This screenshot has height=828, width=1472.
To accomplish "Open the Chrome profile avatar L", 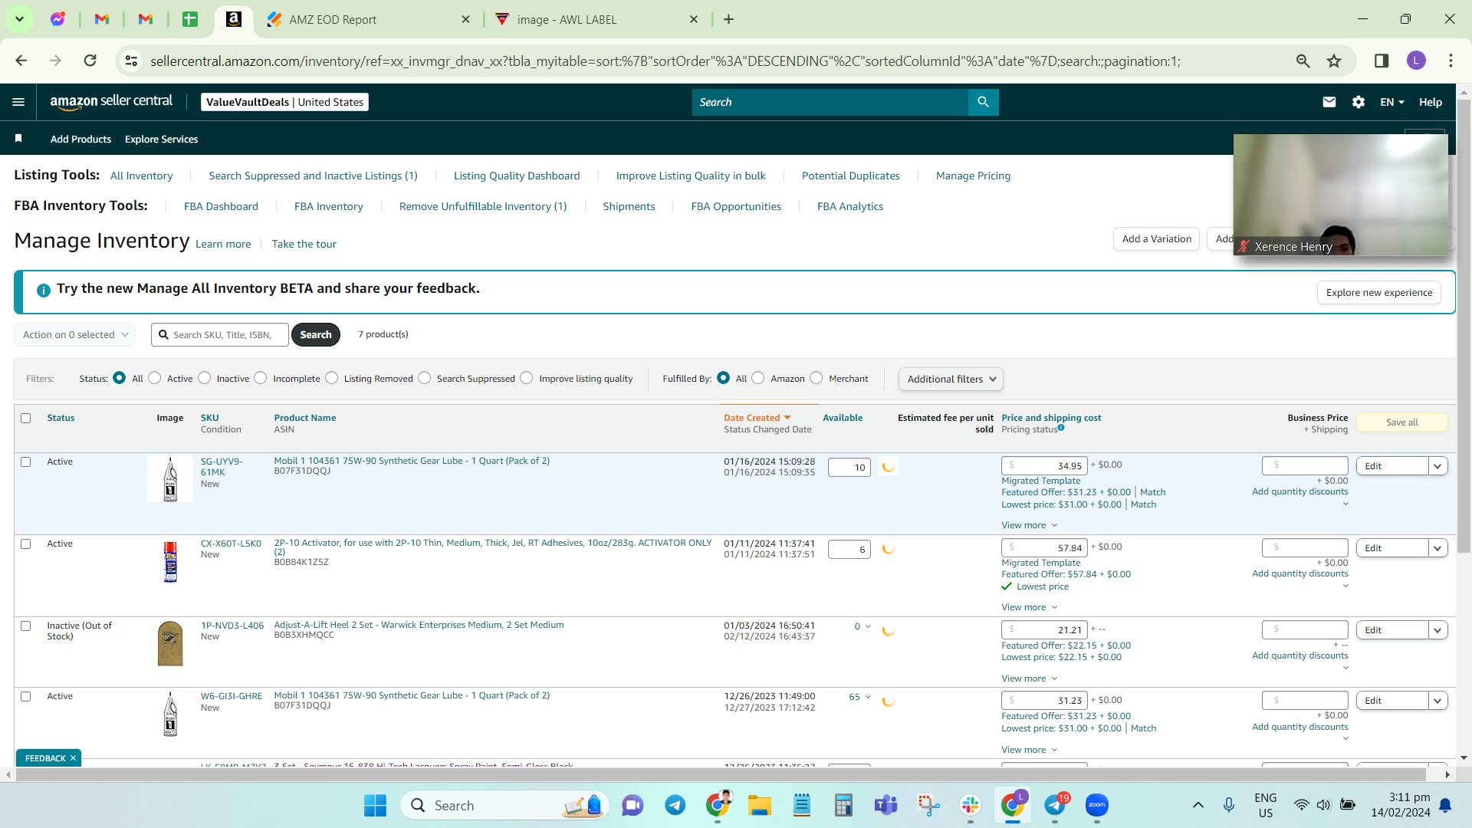I will click(1416, 61).
